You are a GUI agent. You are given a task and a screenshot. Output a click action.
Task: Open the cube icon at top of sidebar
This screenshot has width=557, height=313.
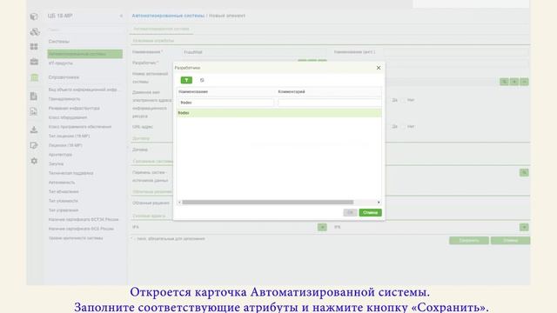[x=34, y=17]
